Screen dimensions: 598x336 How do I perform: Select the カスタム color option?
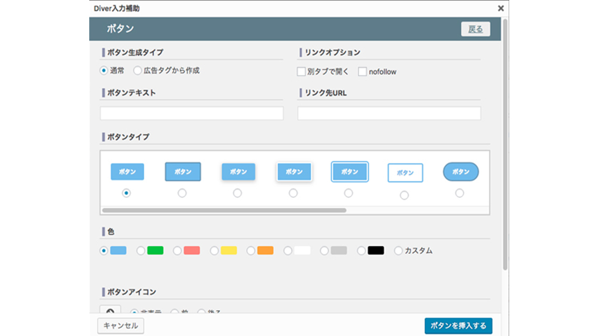(398, 251)
